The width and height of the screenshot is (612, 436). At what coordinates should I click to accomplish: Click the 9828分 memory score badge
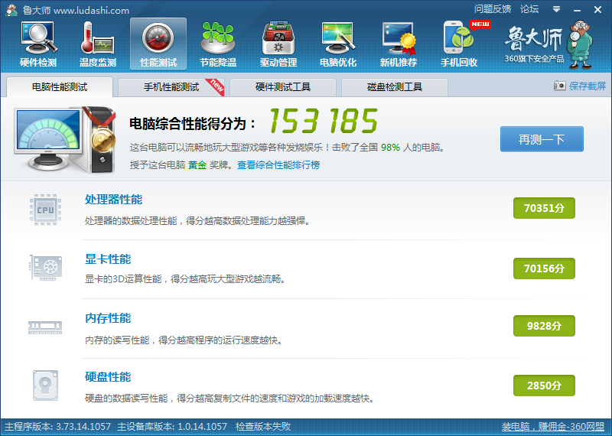[x=544, y=326]
